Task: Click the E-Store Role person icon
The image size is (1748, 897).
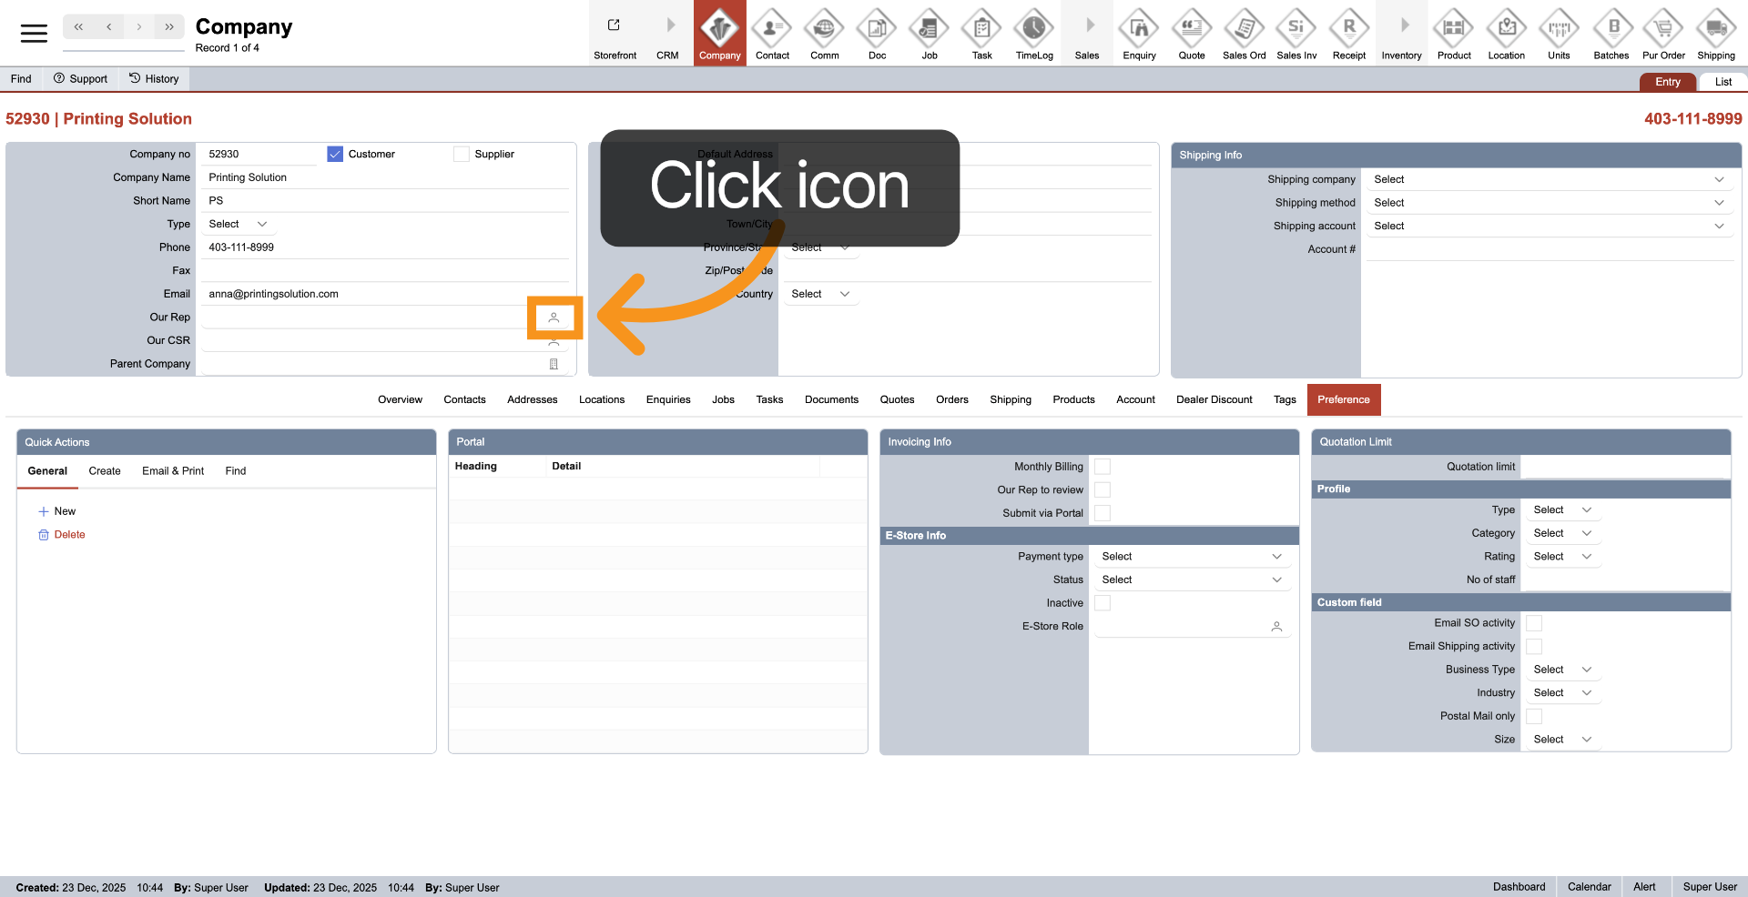Action: 1276,627
